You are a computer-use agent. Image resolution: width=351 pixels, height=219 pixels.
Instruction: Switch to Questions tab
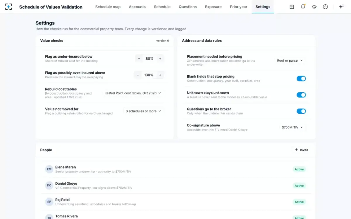(188, 7)
